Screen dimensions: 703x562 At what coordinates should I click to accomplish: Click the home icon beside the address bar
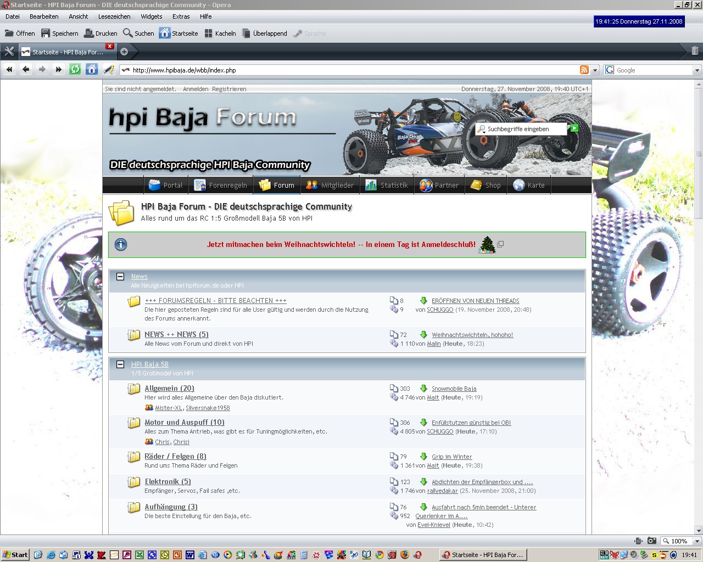click(92, 70)
